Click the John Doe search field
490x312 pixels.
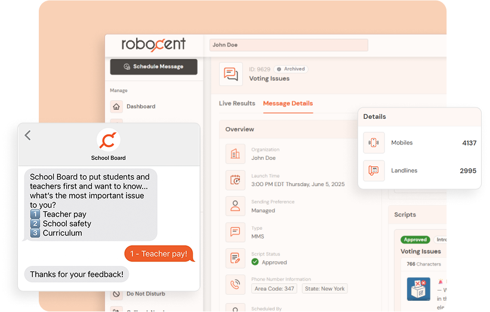(288, 45)
